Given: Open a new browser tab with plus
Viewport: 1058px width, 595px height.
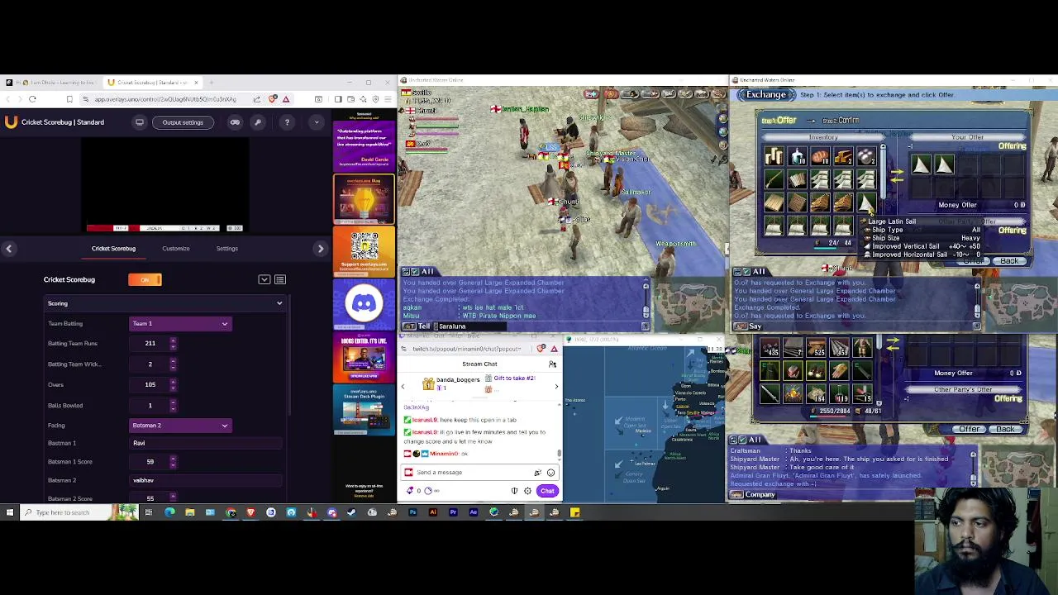Looking at the screenshot, I should coord(212,83).
